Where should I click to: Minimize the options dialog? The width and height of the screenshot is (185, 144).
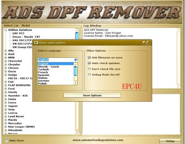[x=144, y=42]
